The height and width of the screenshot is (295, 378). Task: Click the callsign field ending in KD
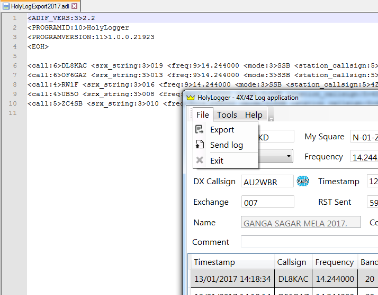click(276, 137)
